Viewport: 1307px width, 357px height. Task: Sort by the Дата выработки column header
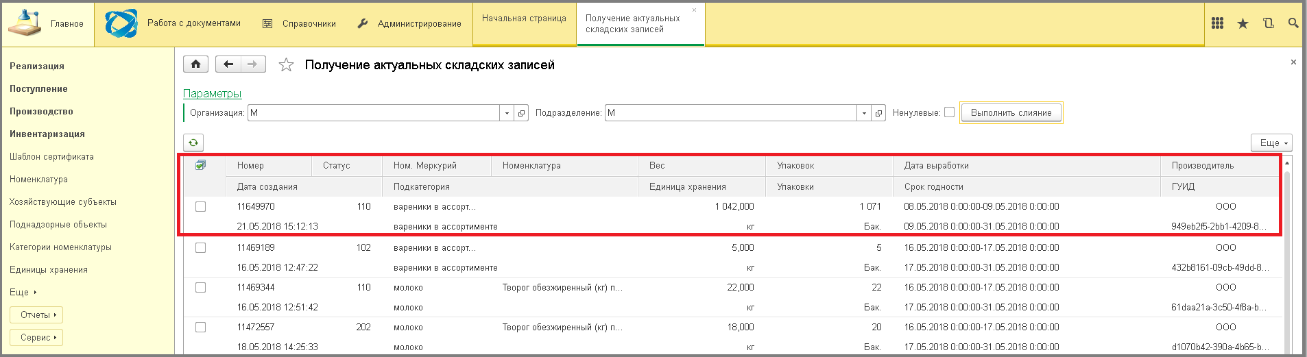click(936, 165)
